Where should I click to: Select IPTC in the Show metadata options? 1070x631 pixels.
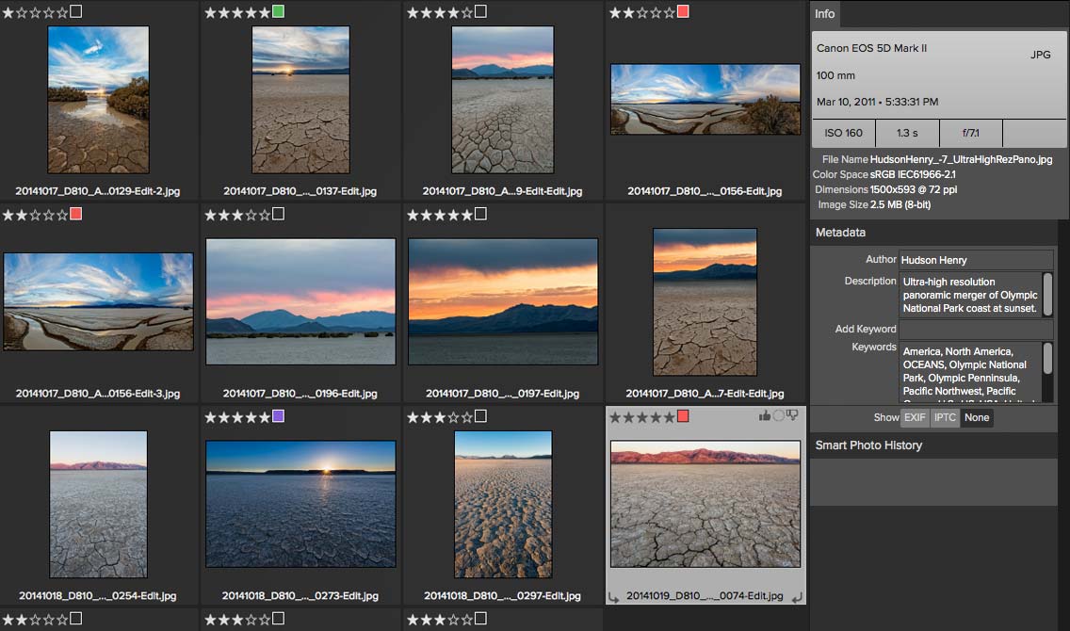(x=945, y=417)
